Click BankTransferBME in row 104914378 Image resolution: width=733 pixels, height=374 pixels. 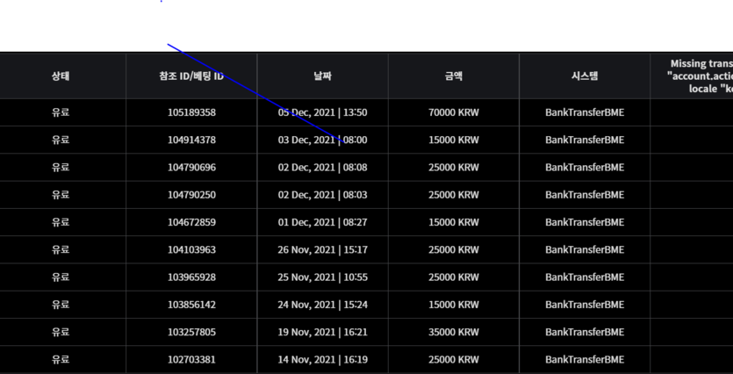click(x=585, y=140)
